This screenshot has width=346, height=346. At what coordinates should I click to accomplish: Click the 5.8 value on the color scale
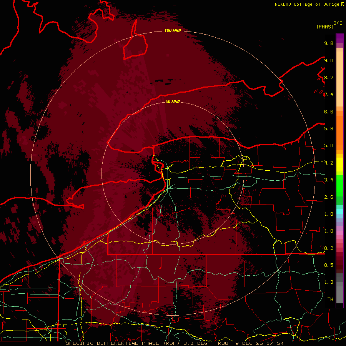pos(329,129)
